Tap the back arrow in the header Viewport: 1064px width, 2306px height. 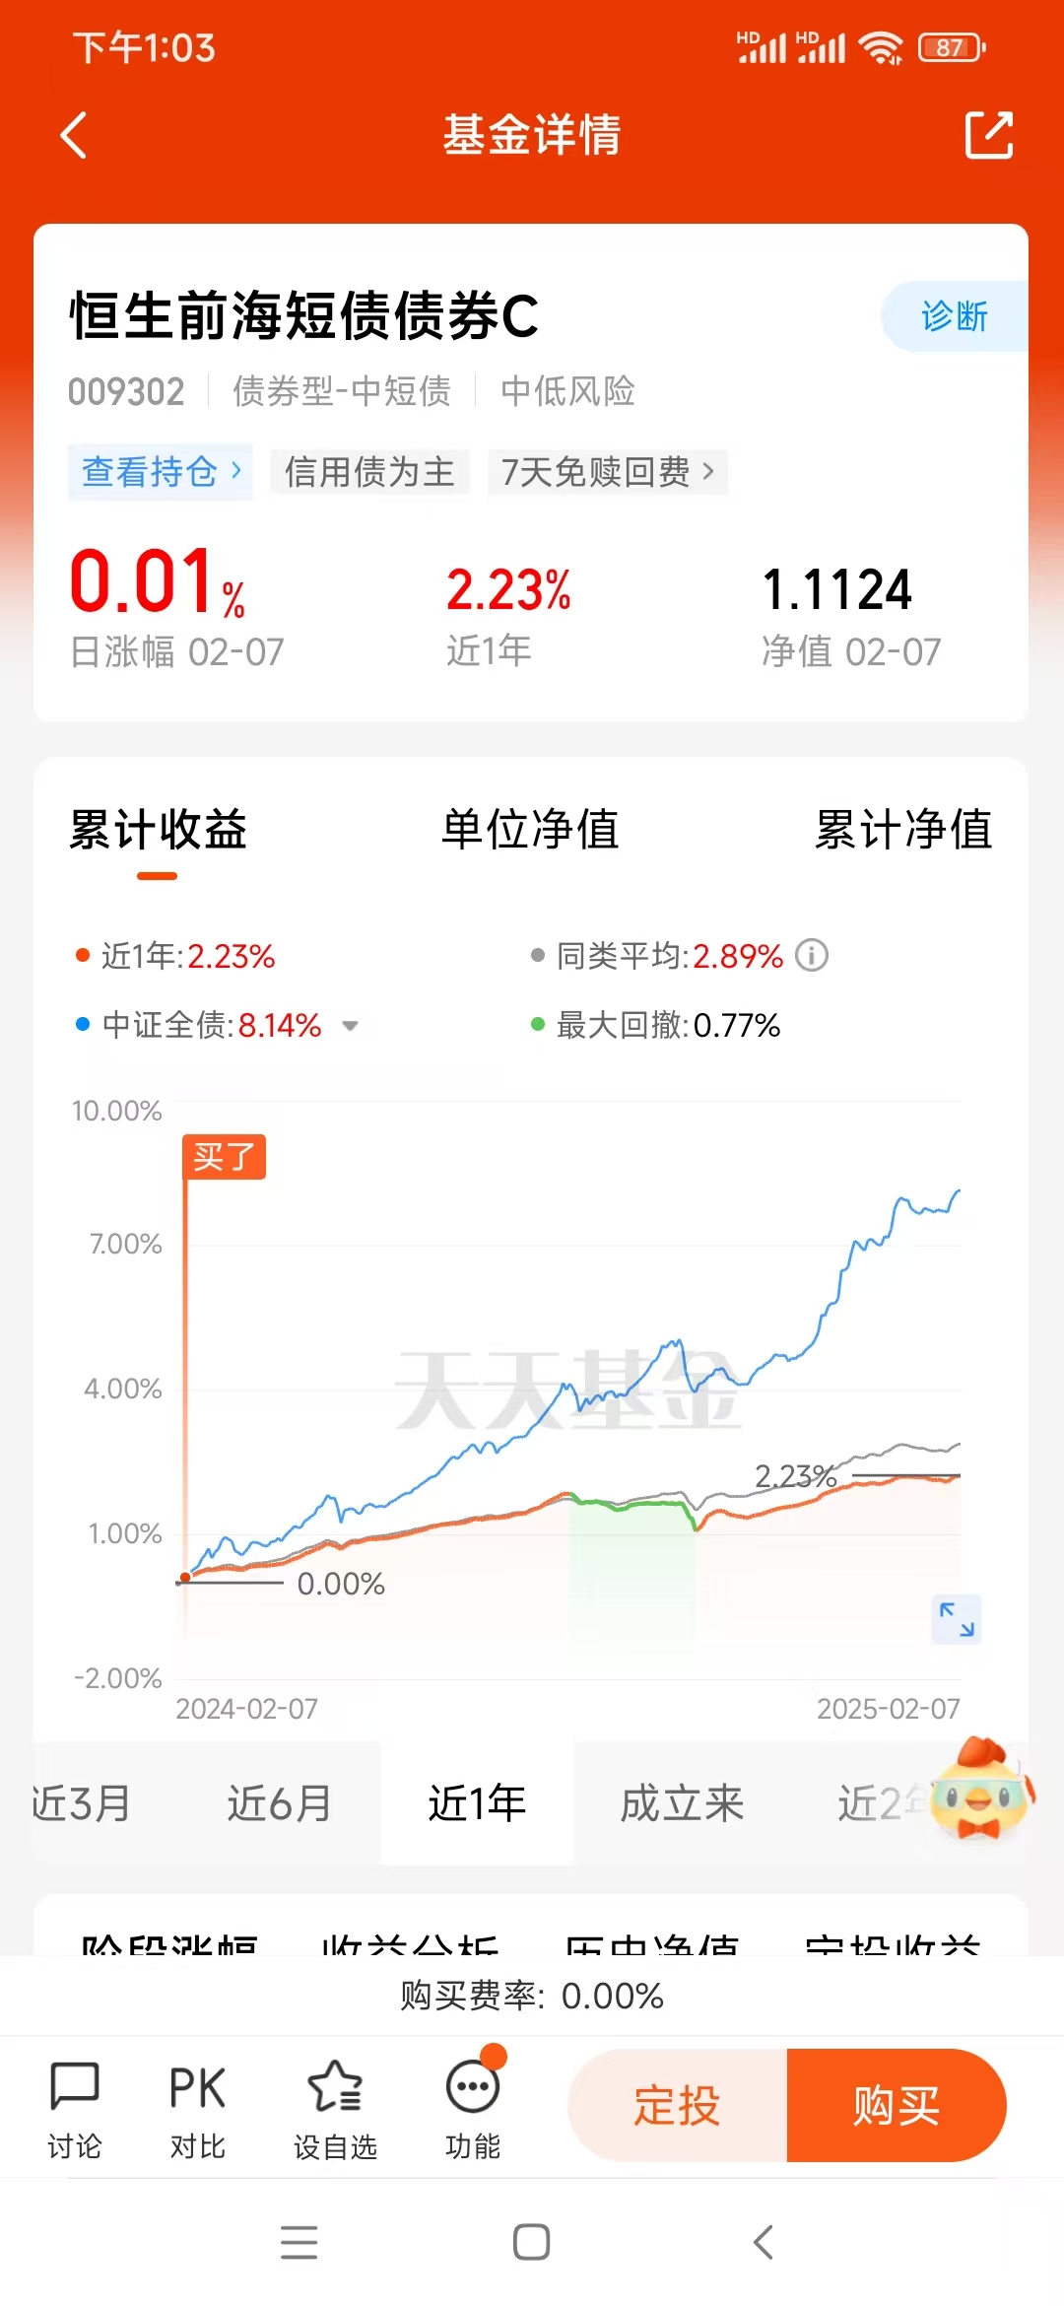pos(75,135)
